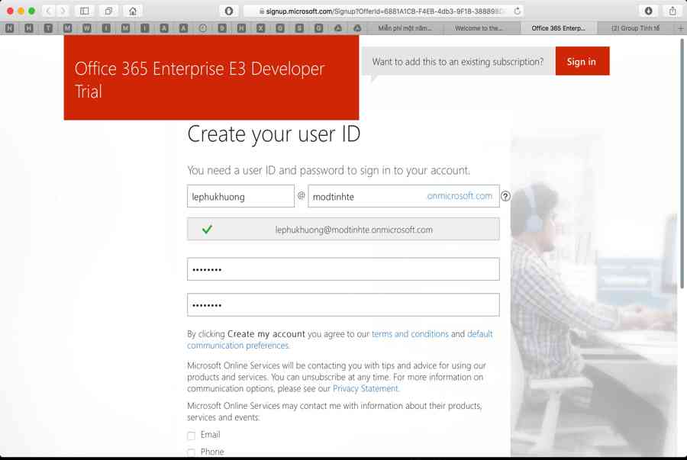Click the red Sign in button
This screenshot has height=460, width=687.
pyautogui.click(x=582, y=62)
